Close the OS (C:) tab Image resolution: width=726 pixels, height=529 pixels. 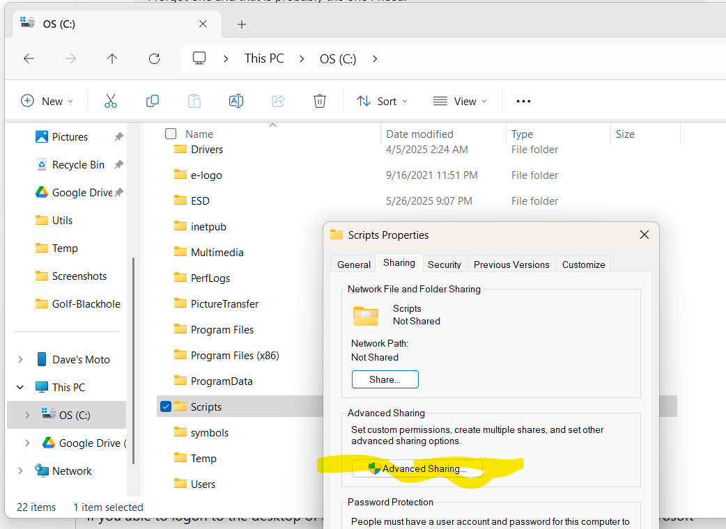click(203, 24)
